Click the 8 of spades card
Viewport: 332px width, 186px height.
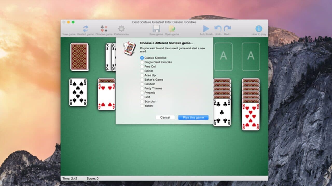78,92
